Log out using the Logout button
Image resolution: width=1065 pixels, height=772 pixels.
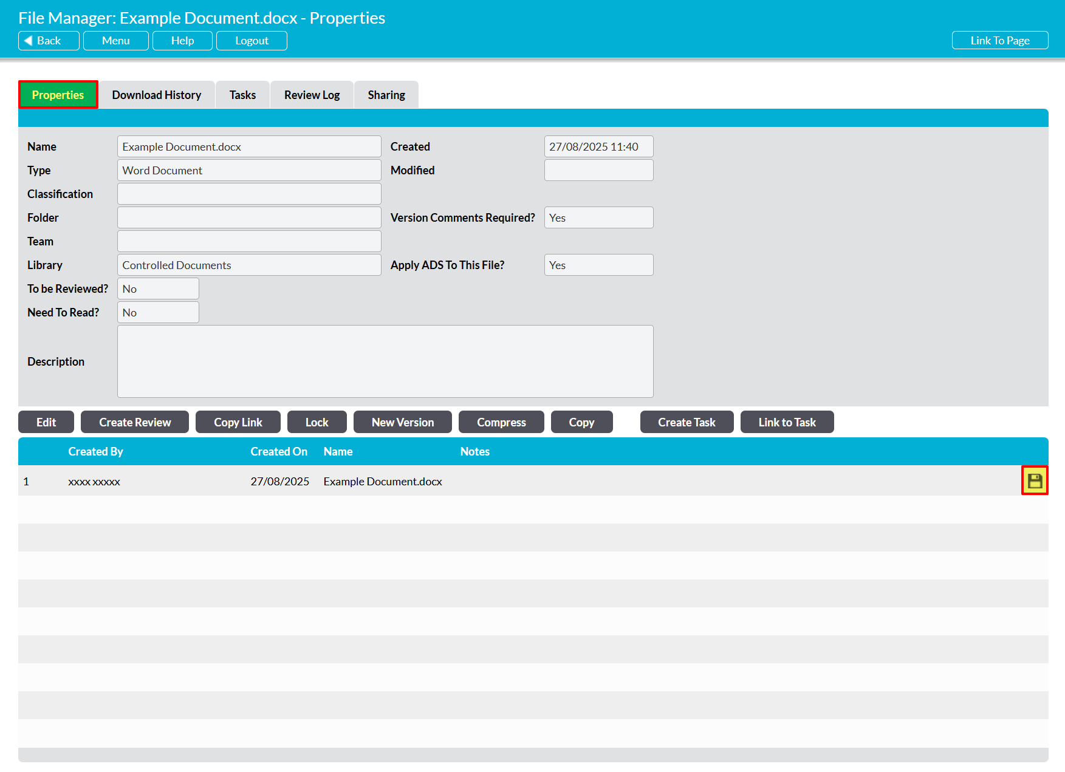coord(252,41)
